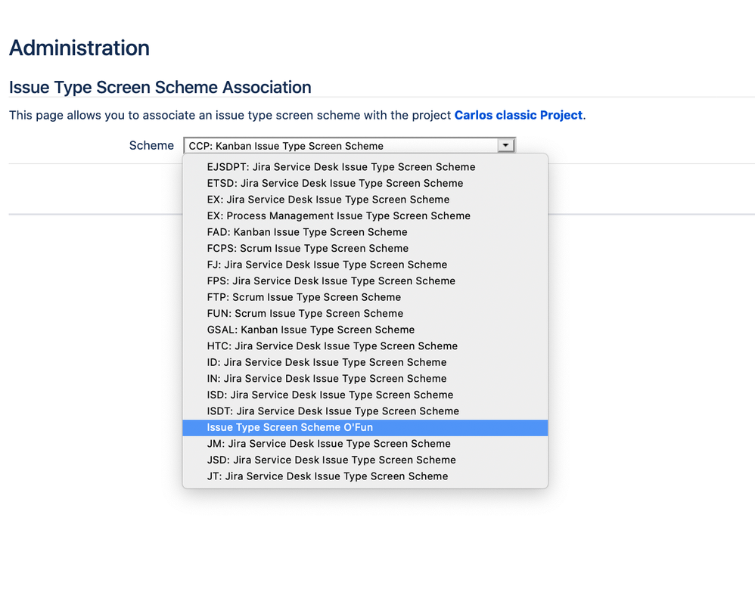Screen dimensions: 755x592
Task: Pick GSAL: Kanban Issue Type Screen Scheme
Action: (365, 330)
